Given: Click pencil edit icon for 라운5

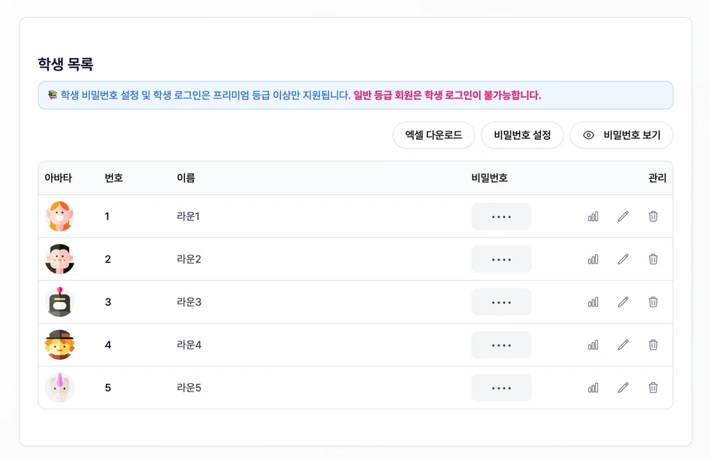Looking at the screenshot, I should pyautogui.click(x=623, y=388).
